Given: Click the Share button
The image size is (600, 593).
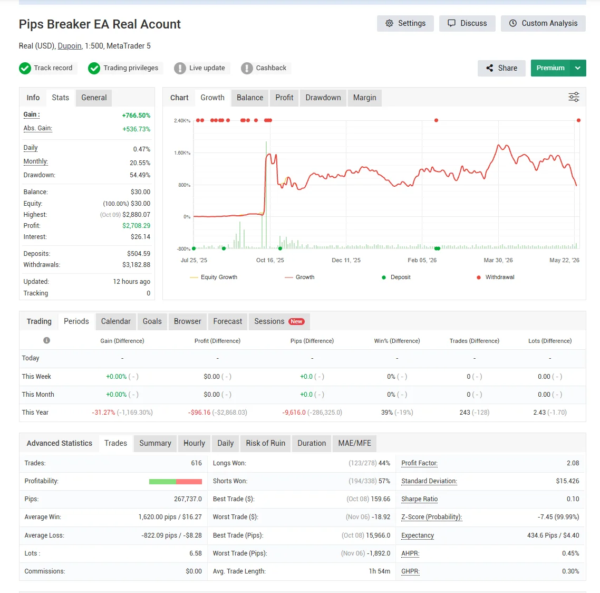Looking at the screenshot, I should (x=501, y=68).
